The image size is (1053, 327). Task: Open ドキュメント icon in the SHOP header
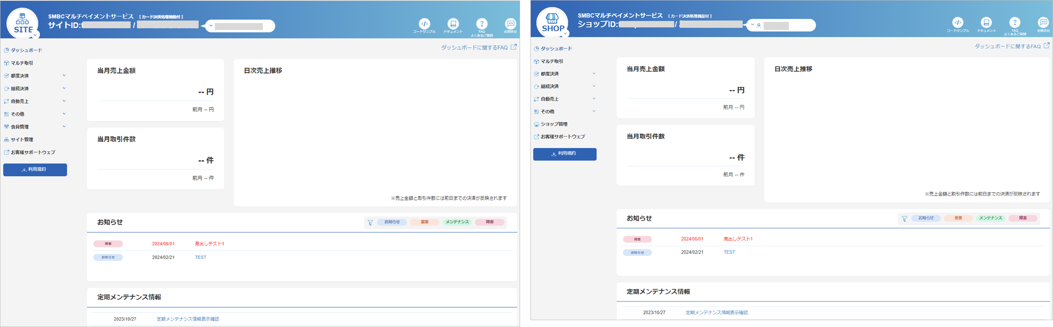[986, 25]
